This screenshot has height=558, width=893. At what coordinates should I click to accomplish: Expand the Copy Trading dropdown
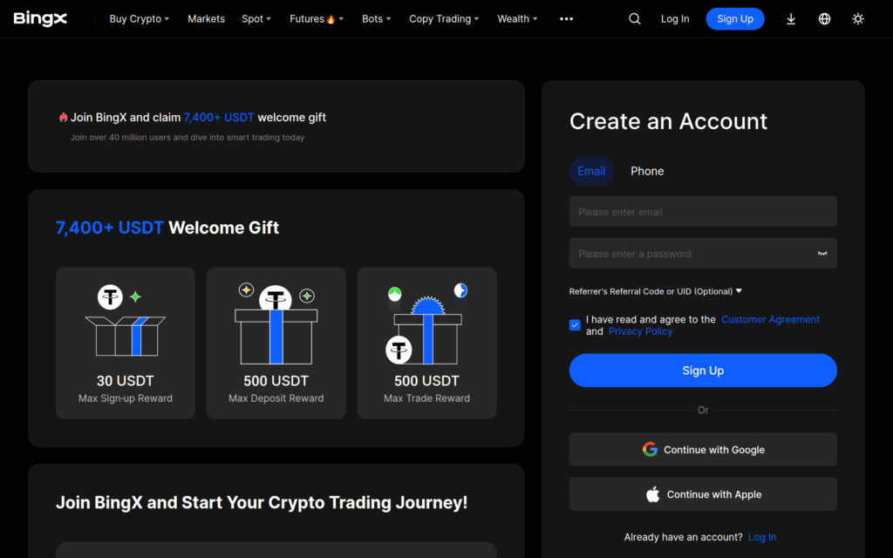(x=444, y=19)
